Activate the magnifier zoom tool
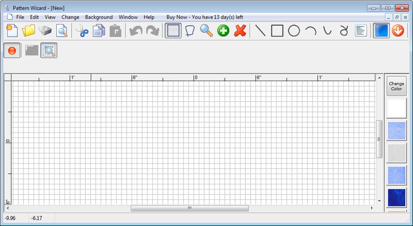Image resolution: width=413 pixels, height=226 pixels. tap(206, 30)
